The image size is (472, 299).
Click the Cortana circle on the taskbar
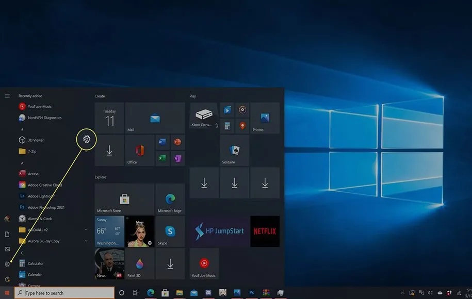point(122,293)
